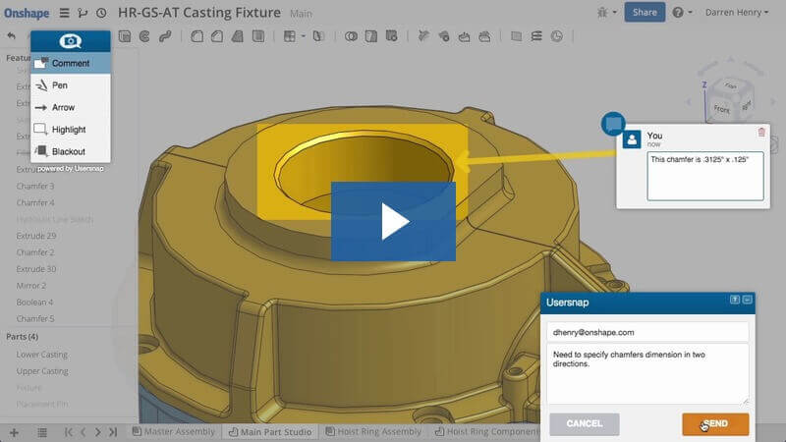Select the Draft tool icon

(238, 36)
